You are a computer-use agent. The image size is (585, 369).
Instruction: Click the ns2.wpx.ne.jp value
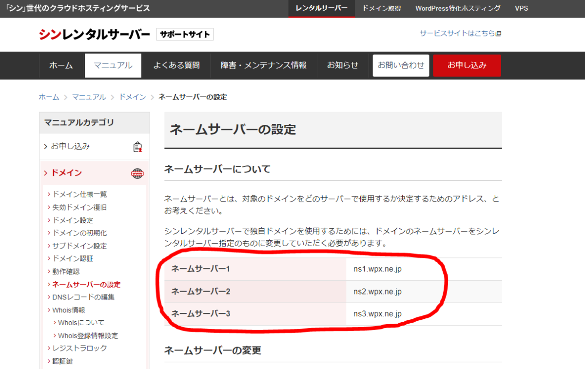coord(377,291)
